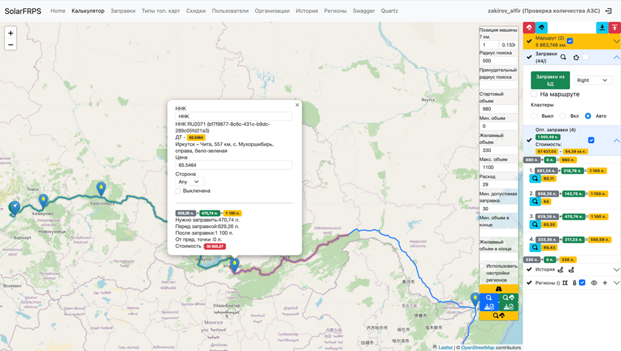The height and width of the screenshot is (351, 621).
Task: Close the ННК station popup
Action: coord(297,105)
